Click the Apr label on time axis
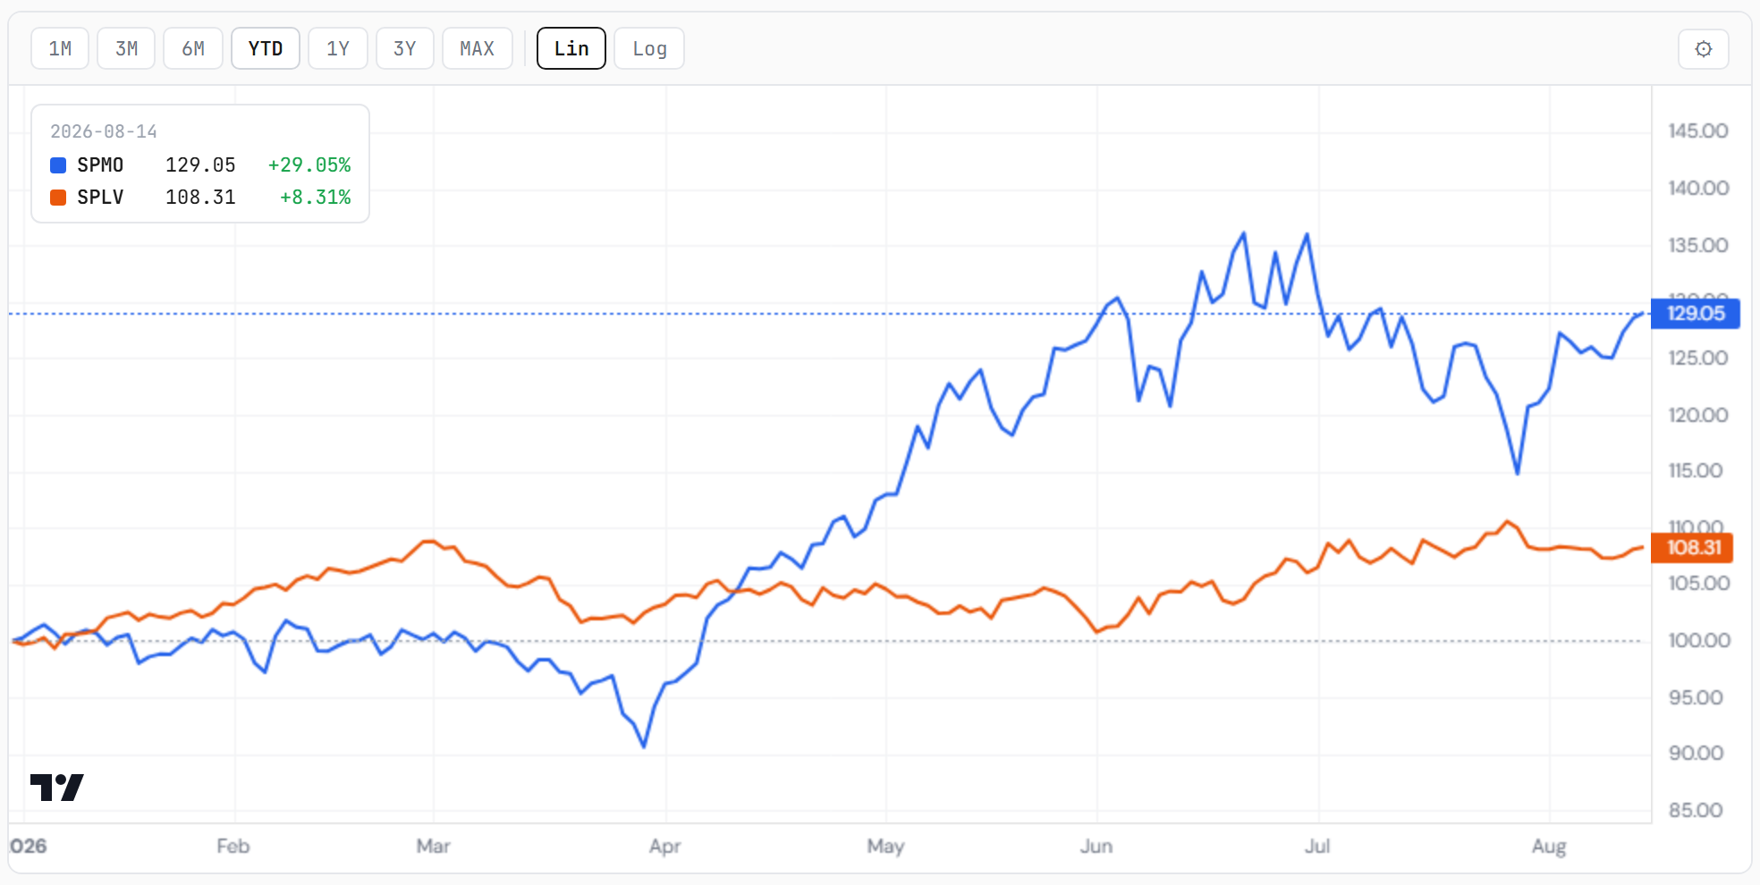 665,846
